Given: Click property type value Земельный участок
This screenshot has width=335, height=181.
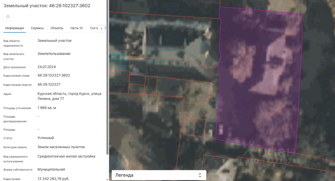Looking at the screenshot, I should [54, 40].
